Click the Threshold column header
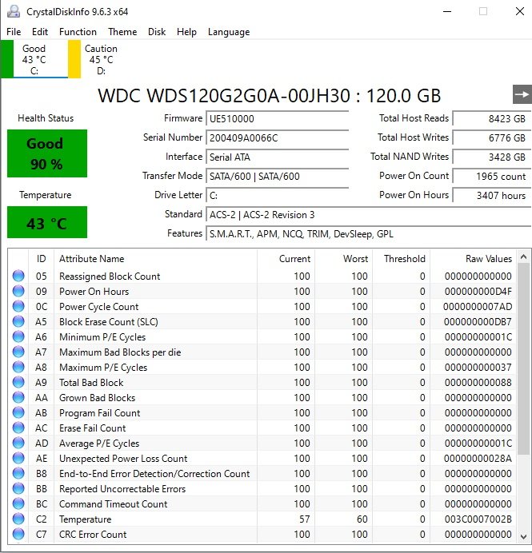 point(401,258)
